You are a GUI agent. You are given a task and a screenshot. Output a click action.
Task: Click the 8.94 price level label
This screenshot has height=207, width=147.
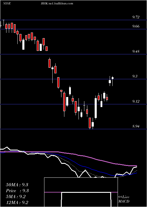(136, 126)
